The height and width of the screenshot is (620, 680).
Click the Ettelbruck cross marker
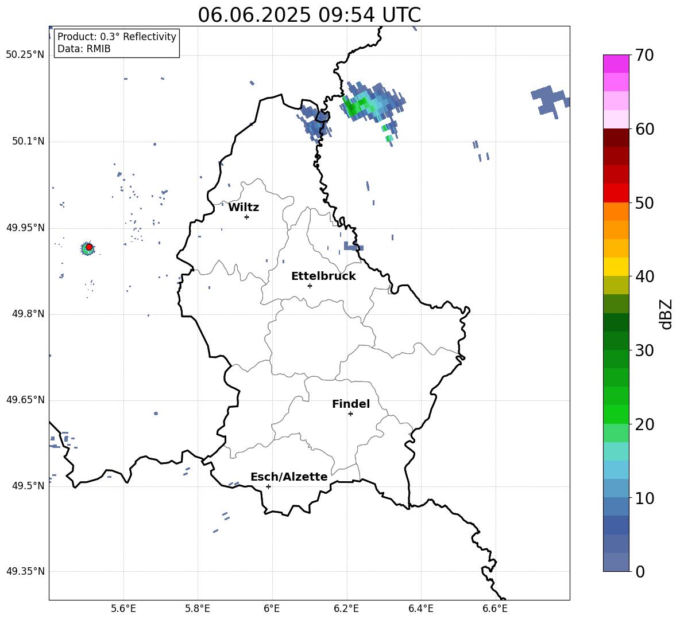(x=310, y=286)
